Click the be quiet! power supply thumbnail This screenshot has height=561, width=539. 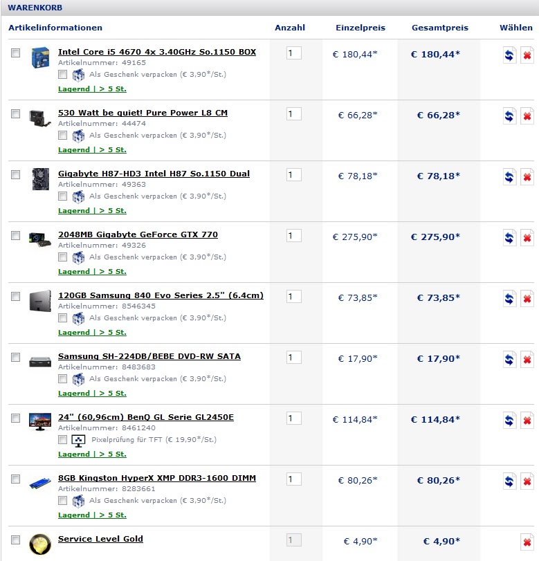40,118
